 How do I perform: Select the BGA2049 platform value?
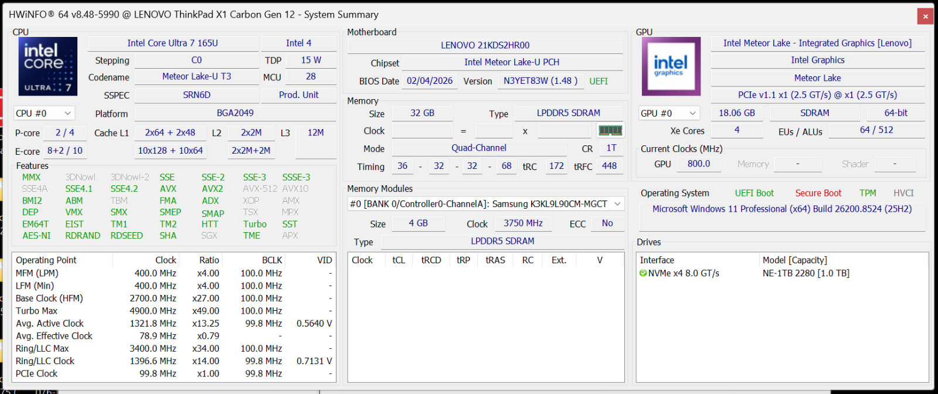click(236, 113)
